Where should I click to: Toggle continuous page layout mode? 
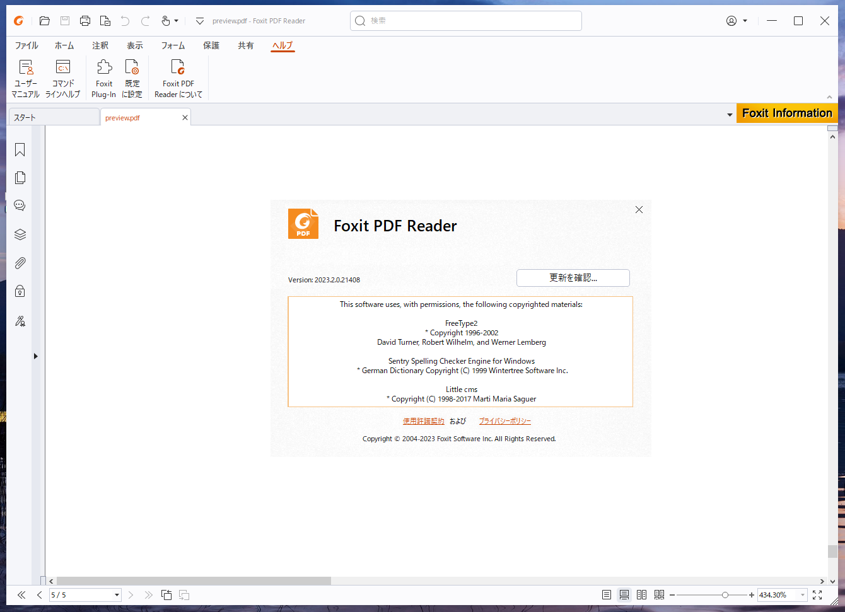(x=624, y=594)
